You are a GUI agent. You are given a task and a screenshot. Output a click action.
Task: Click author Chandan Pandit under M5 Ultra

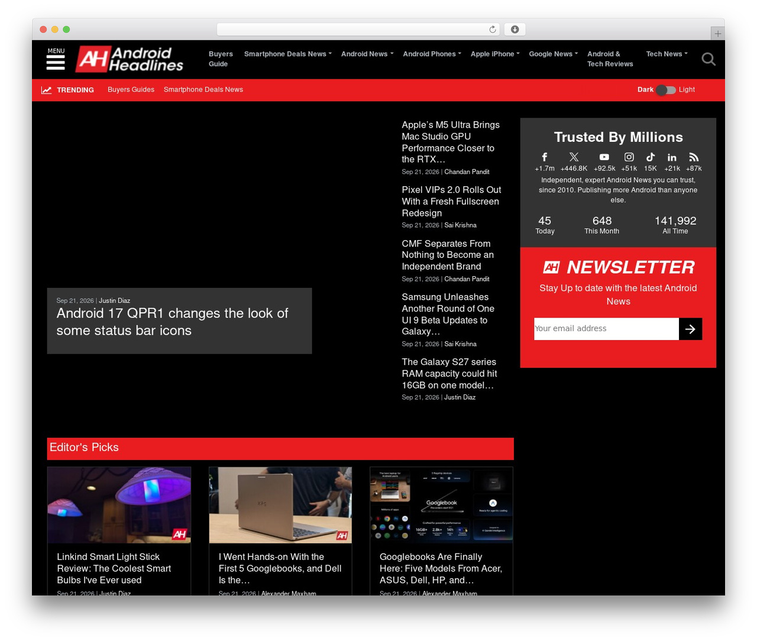tap(467, 172)
